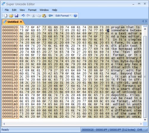The height and width of the screenshot is (133, 149).
Task: Click the offset row 000001F0
Action: 10,117
